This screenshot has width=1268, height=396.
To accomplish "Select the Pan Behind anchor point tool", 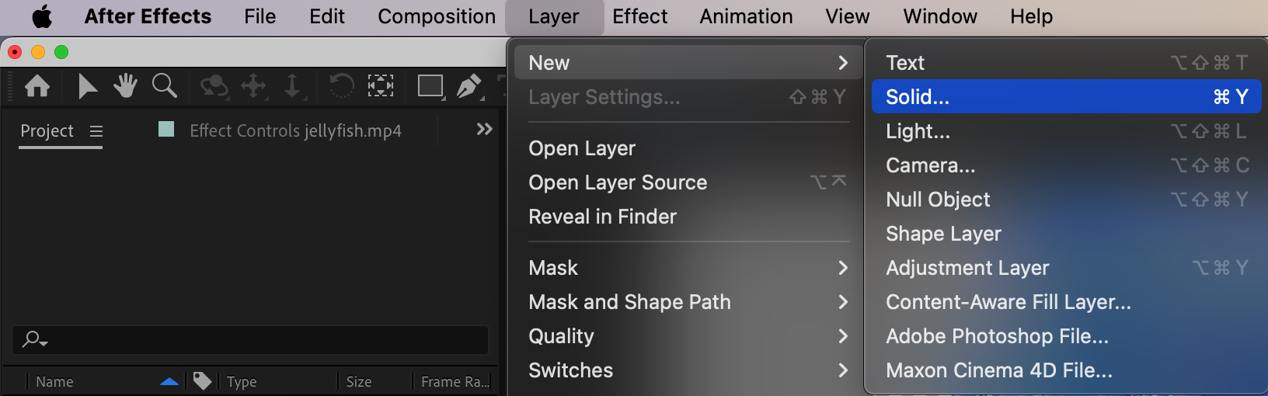I will coord(381,85).
